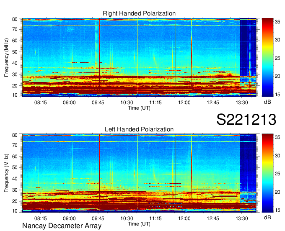Click the observation label 'S221213'
The image size is (285, 231).
click(x=246, y=119)
